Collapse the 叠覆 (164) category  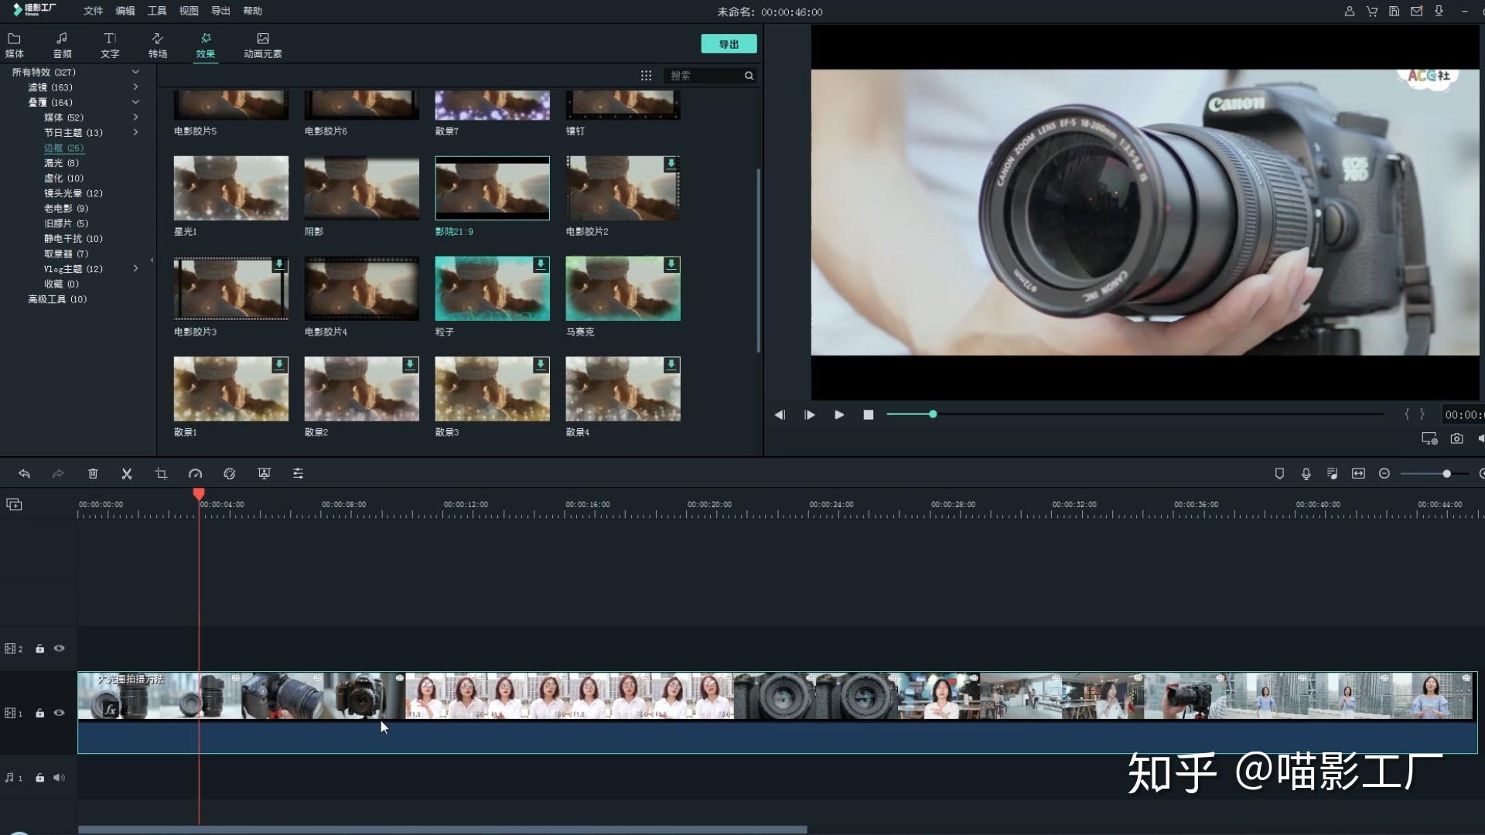(135, 102)
